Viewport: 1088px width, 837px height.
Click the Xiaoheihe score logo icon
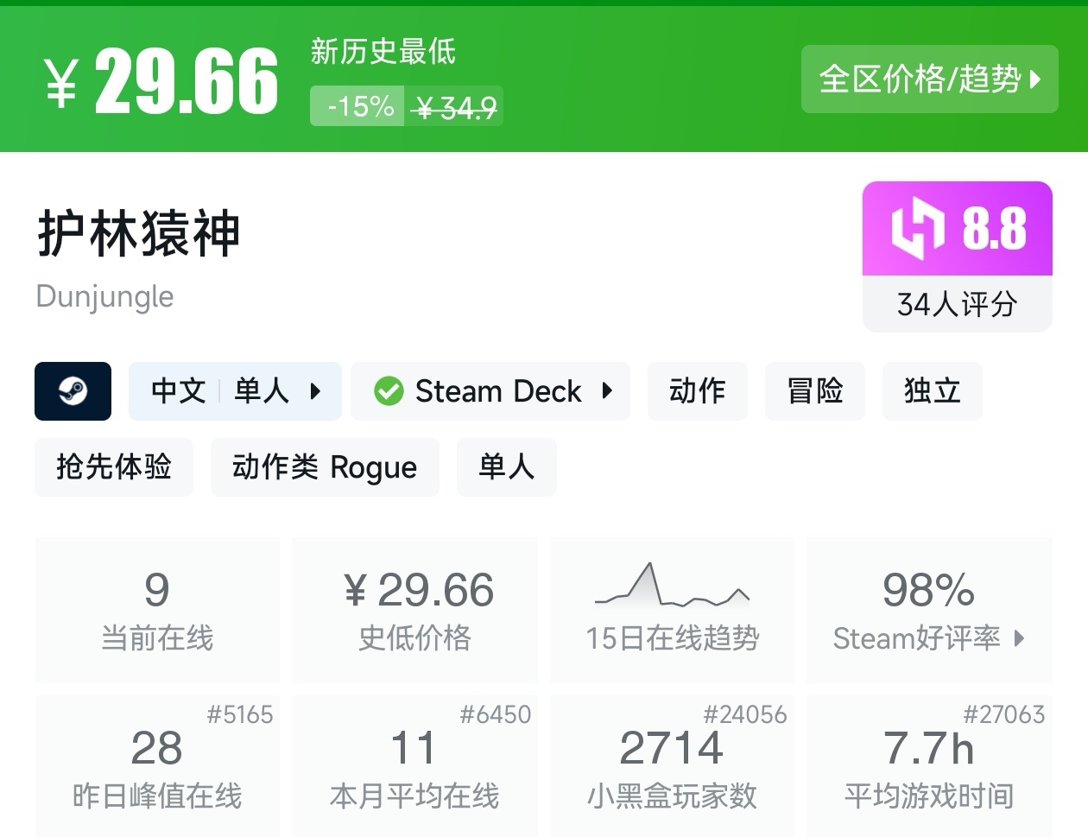pos(916,229)
